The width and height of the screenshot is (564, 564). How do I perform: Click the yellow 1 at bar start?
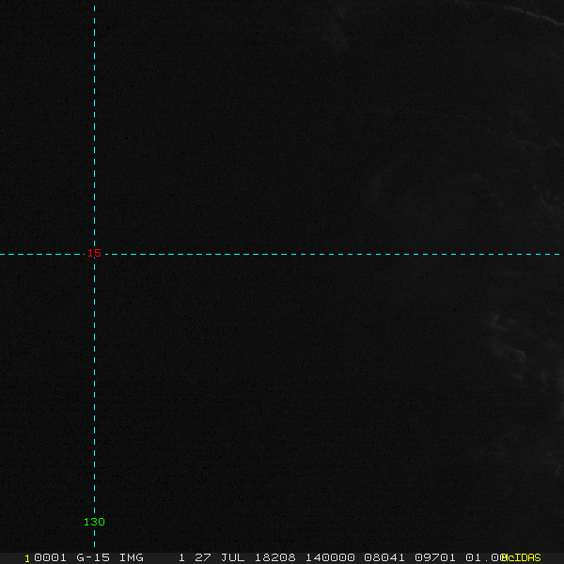[27, 557]
